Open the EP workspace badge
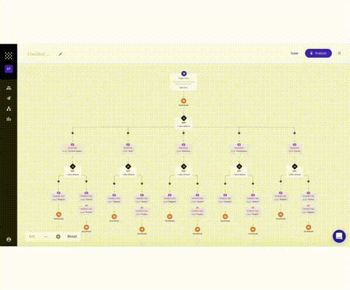The height and width of the screenshot is (290, 350). 9,69
